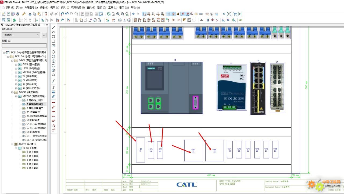Select the Insert image tool
The height and width of the screenshot is (194, 344).
click(x=53, y=92)
